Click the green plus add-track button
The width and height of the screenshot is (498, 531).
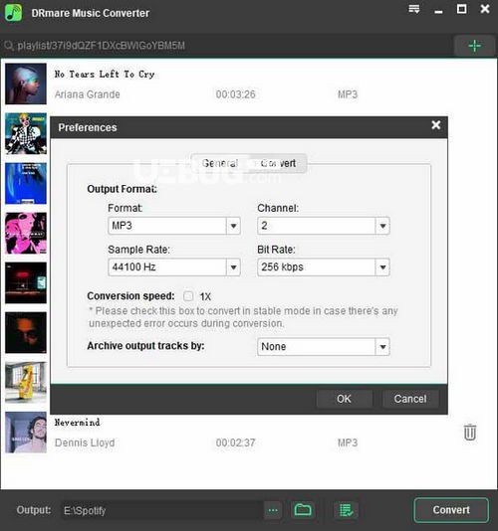coord(474,46)
